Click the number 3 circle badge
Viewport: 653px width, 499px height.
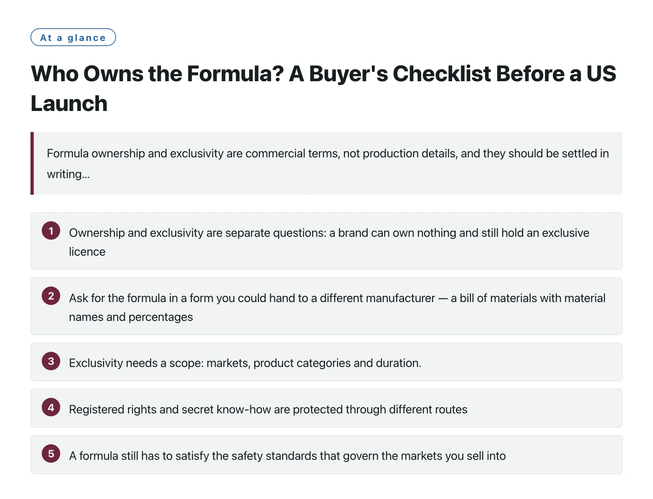click(51, 361)
